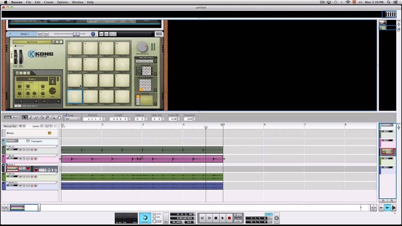
Task: Stop playback in the transport
Action: pos(216,218)
